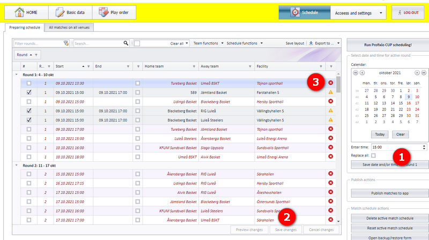Toggle the Replace all checkbox
The image size is (429, 240).
tap(373, 155)
